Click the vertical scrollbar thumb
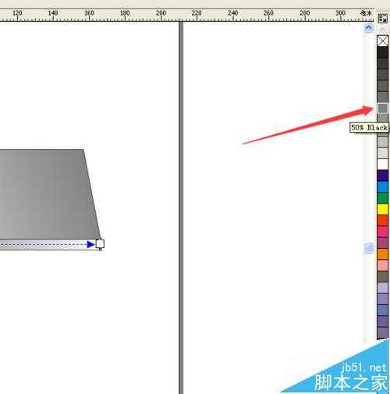390x394 pixels. [369, 248]
